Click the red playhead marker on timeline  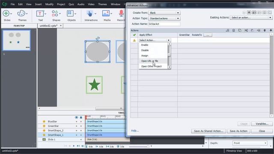click(86, 117)
